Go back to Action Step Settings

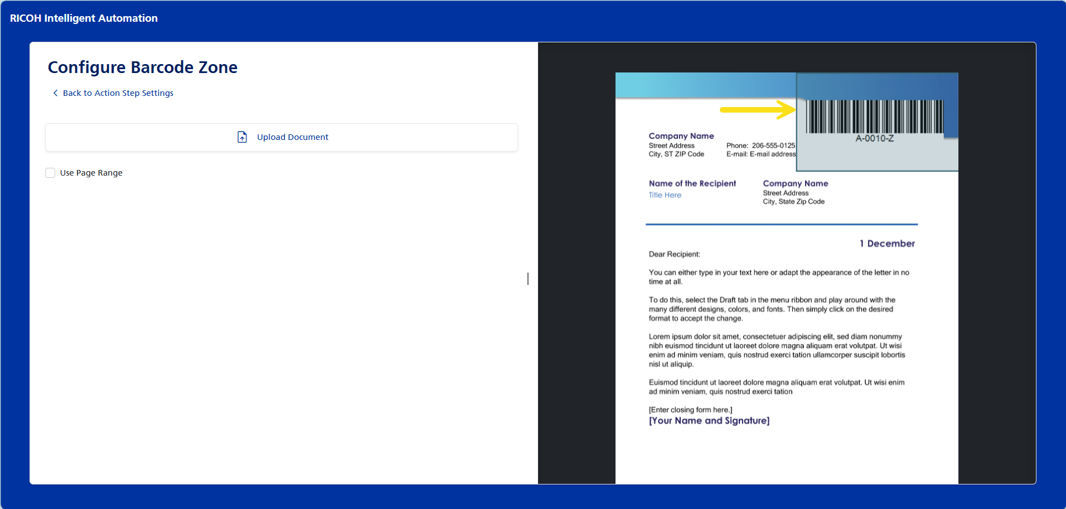[118, 93]
